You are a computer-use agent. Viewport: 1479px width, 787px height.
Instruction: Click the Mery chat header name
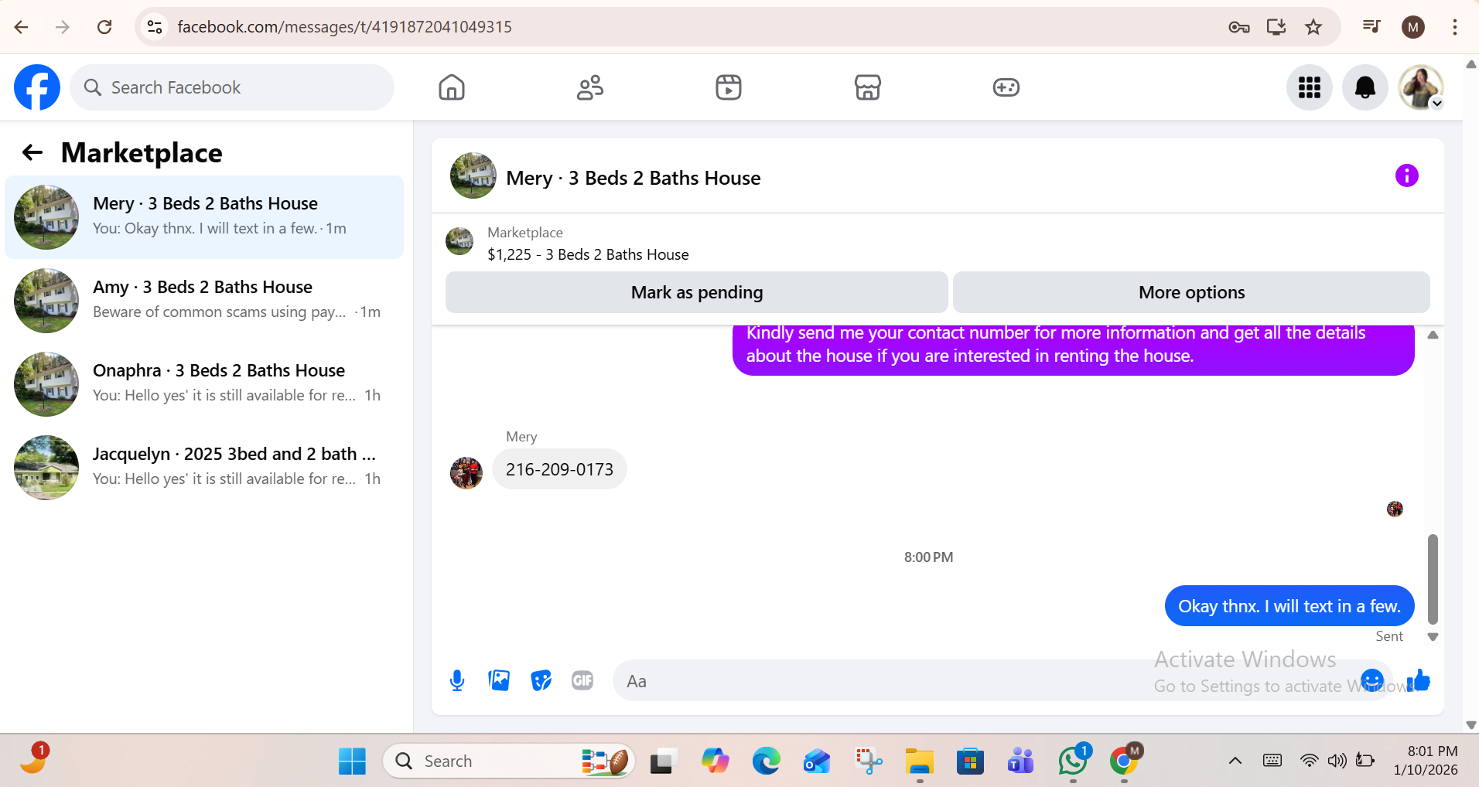point(633,178)
